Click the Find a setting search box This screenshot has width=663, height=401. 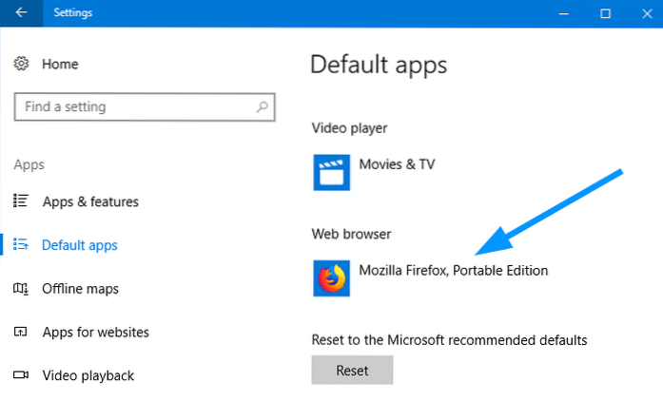click(x=145, y=107)
